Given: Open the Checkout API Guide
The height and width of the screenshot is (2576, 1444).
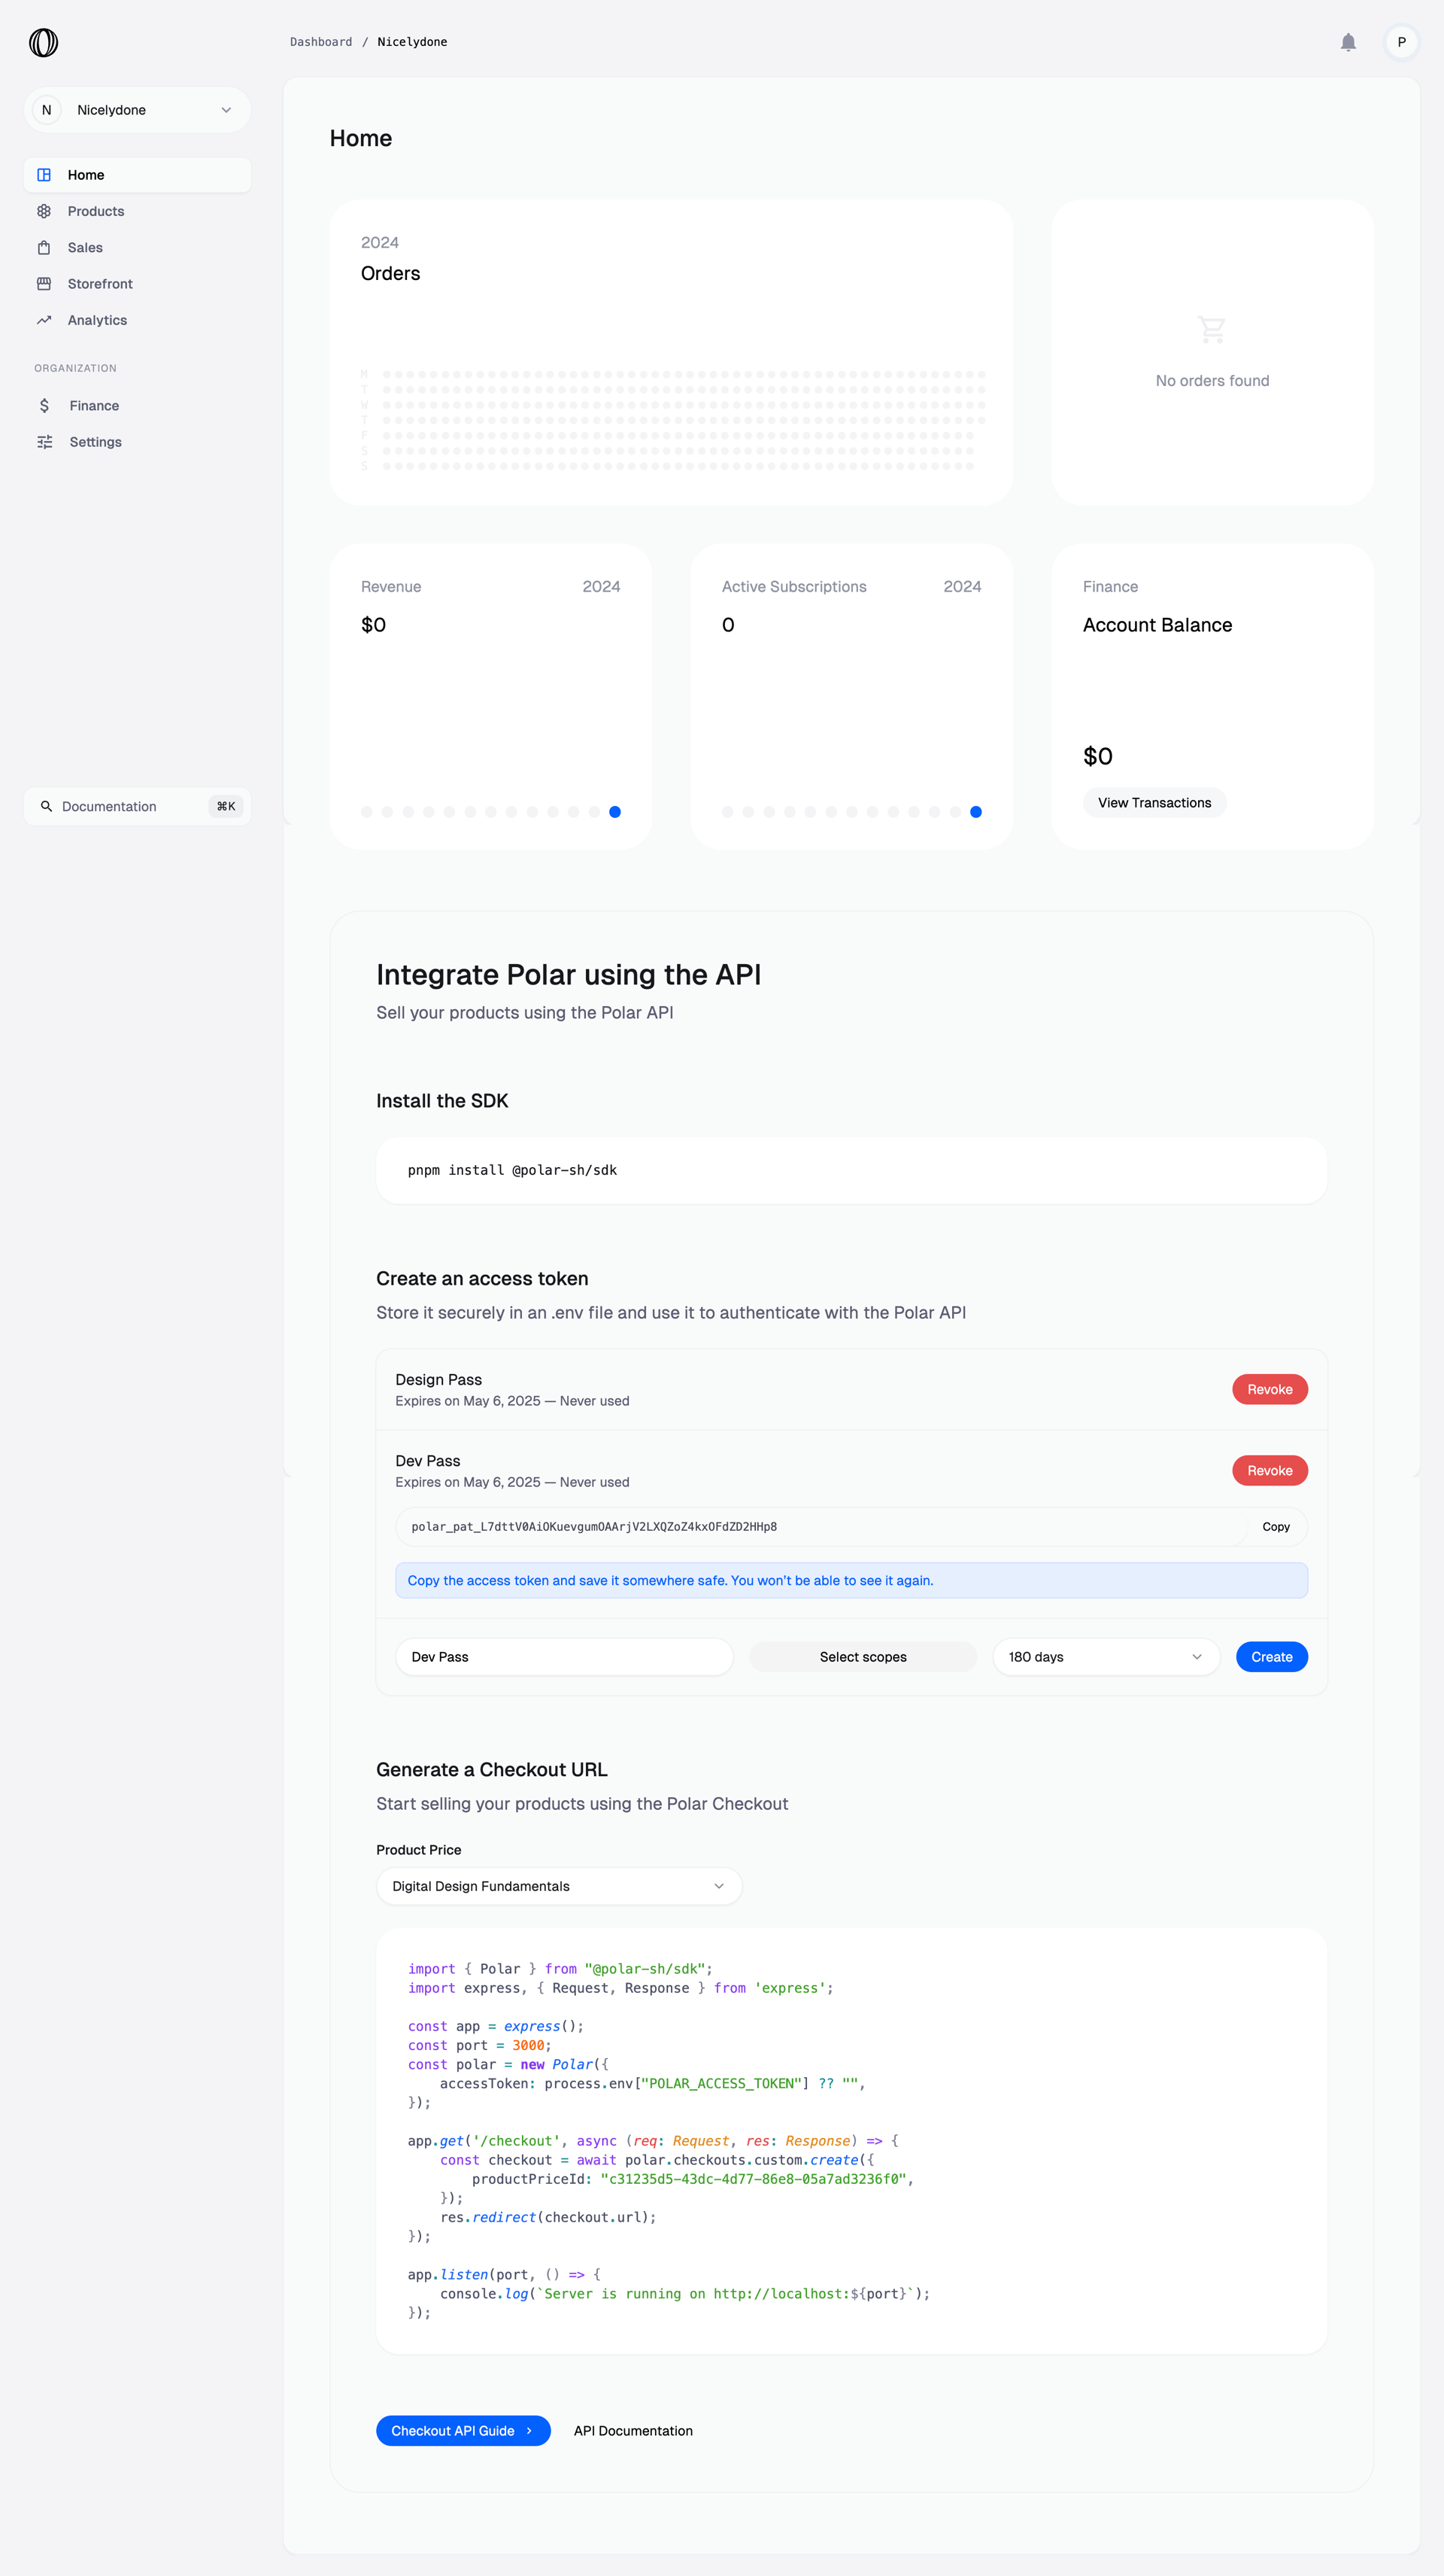Looking at the screenshot, I should pos(463,2430).
